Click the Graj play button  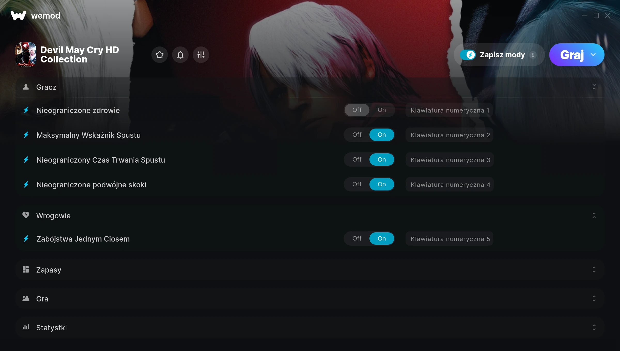pyautogui.click(x=571, y=55)
